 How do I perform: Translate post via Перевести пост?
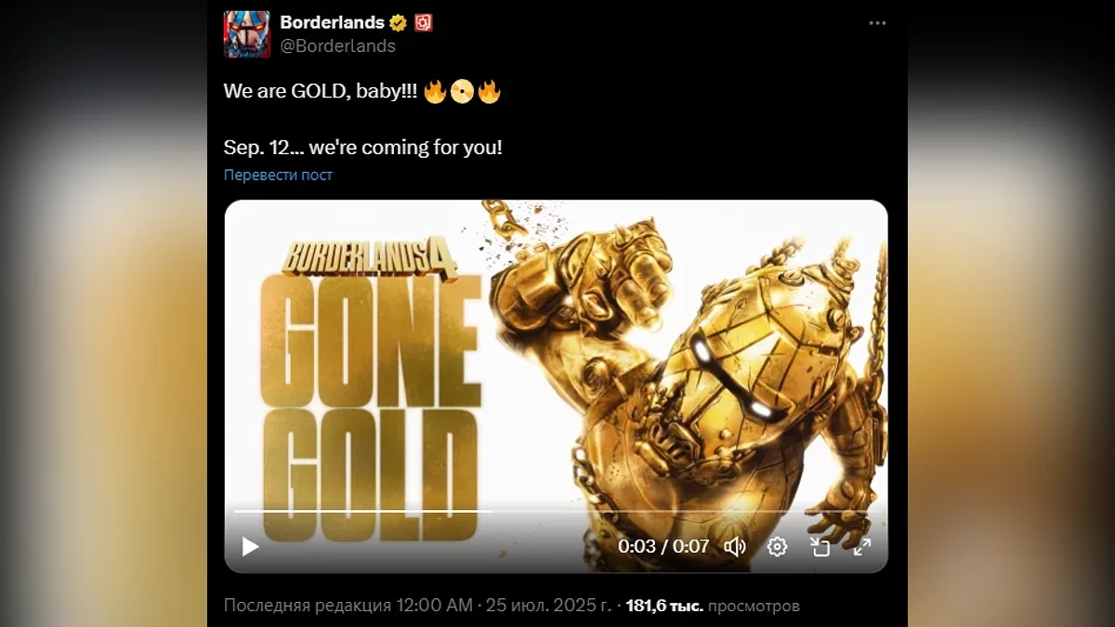[x=278, y=175]
